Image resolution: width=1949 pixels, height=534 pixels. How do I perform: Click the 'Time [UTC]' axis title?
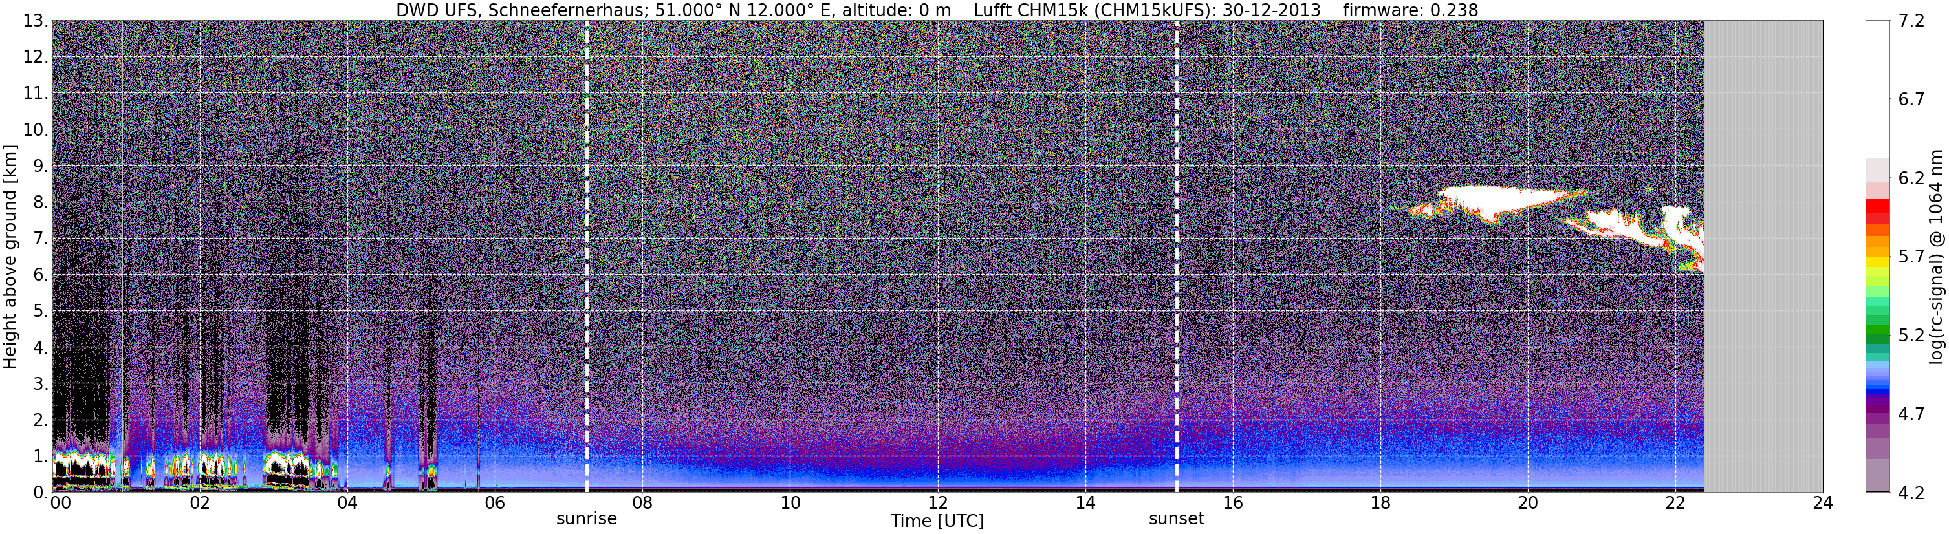tap(937, 521)
